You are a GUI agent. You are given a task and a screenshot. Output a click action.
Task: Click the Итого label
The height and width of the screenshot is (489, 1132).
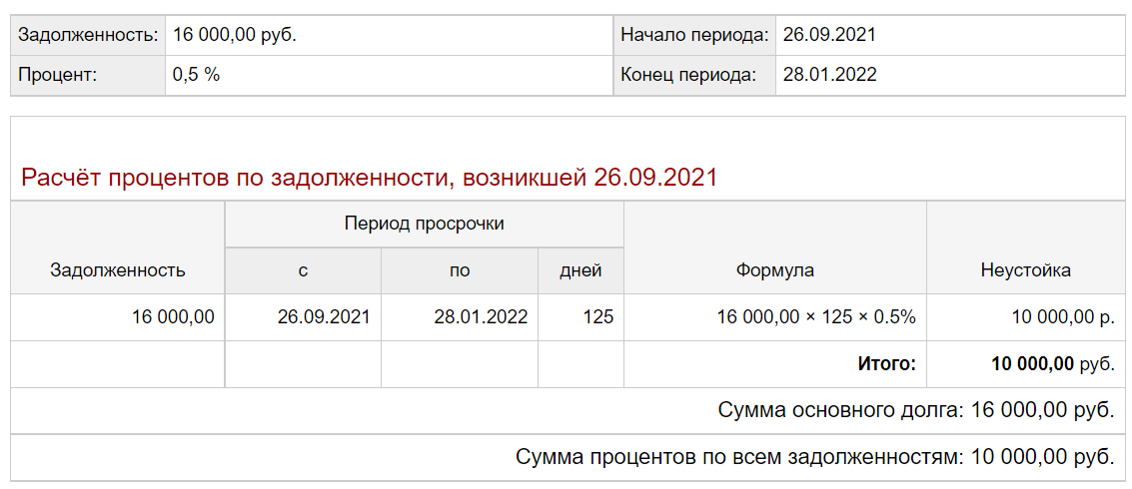point(886,363)
